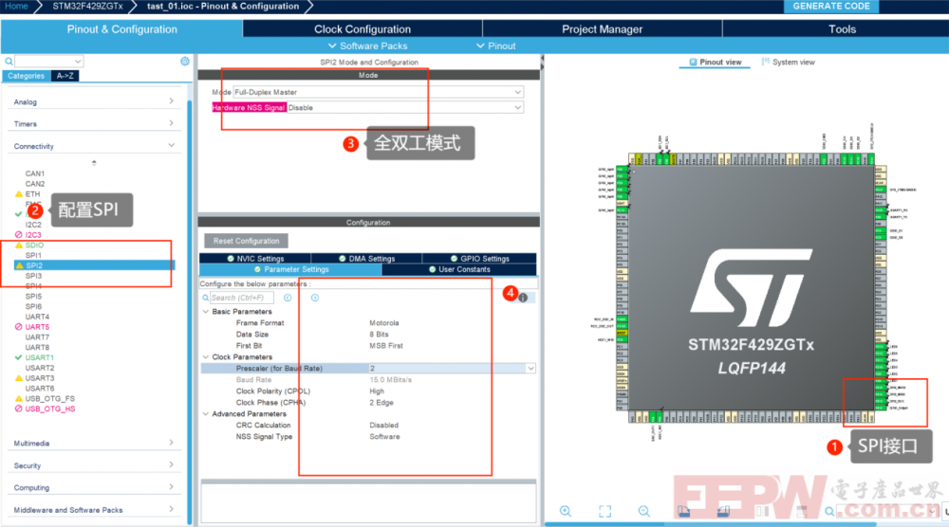The height and width of the screenshot is (527, 949).
Task: Select SPI3 peripheral
Action: pyautogui.click(x=33, y=276)
